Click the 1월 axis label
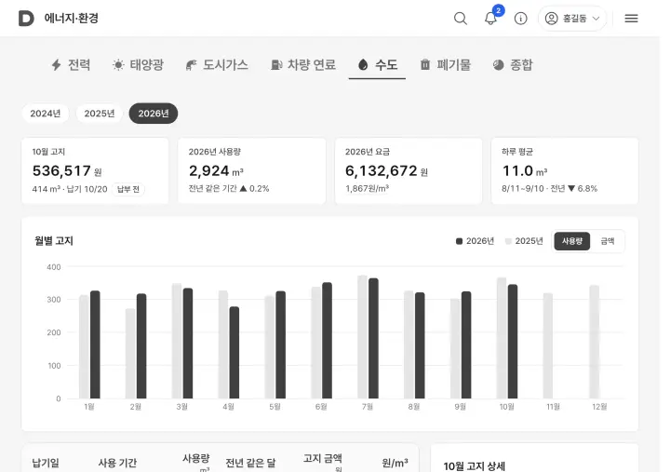This screenshot has width=670, height=472. pos(89,407)
